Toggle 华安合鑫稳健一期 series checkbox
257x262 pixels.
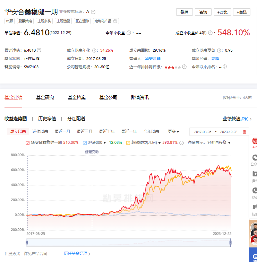(27, 143)
